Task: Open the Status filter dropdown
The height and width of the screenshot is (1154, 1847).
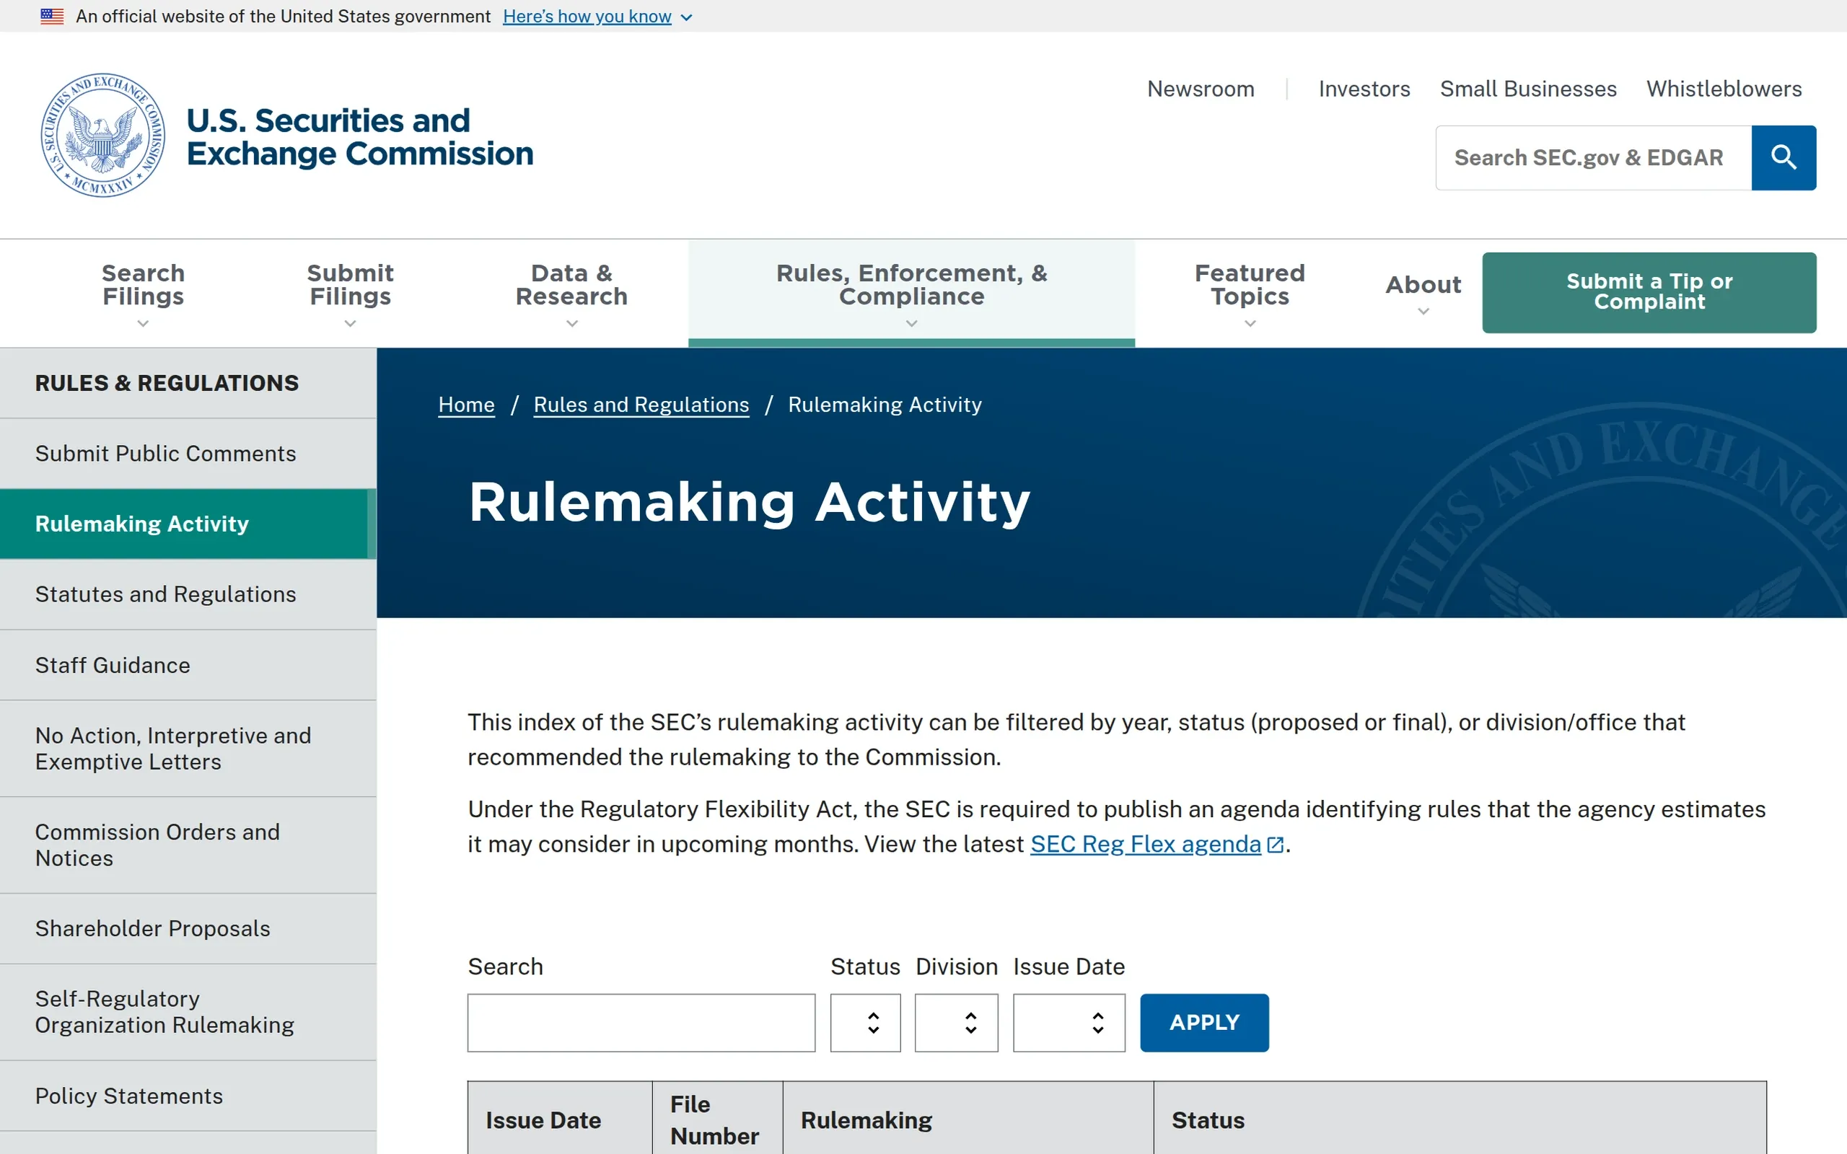Action: pyautogui.click(x=866, y=1023)
